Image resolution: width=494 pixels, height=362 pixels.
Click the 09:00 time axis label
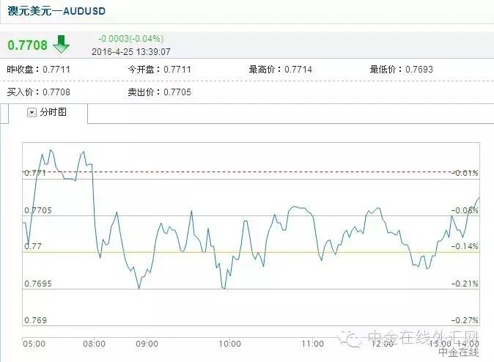tap(147, 344)
